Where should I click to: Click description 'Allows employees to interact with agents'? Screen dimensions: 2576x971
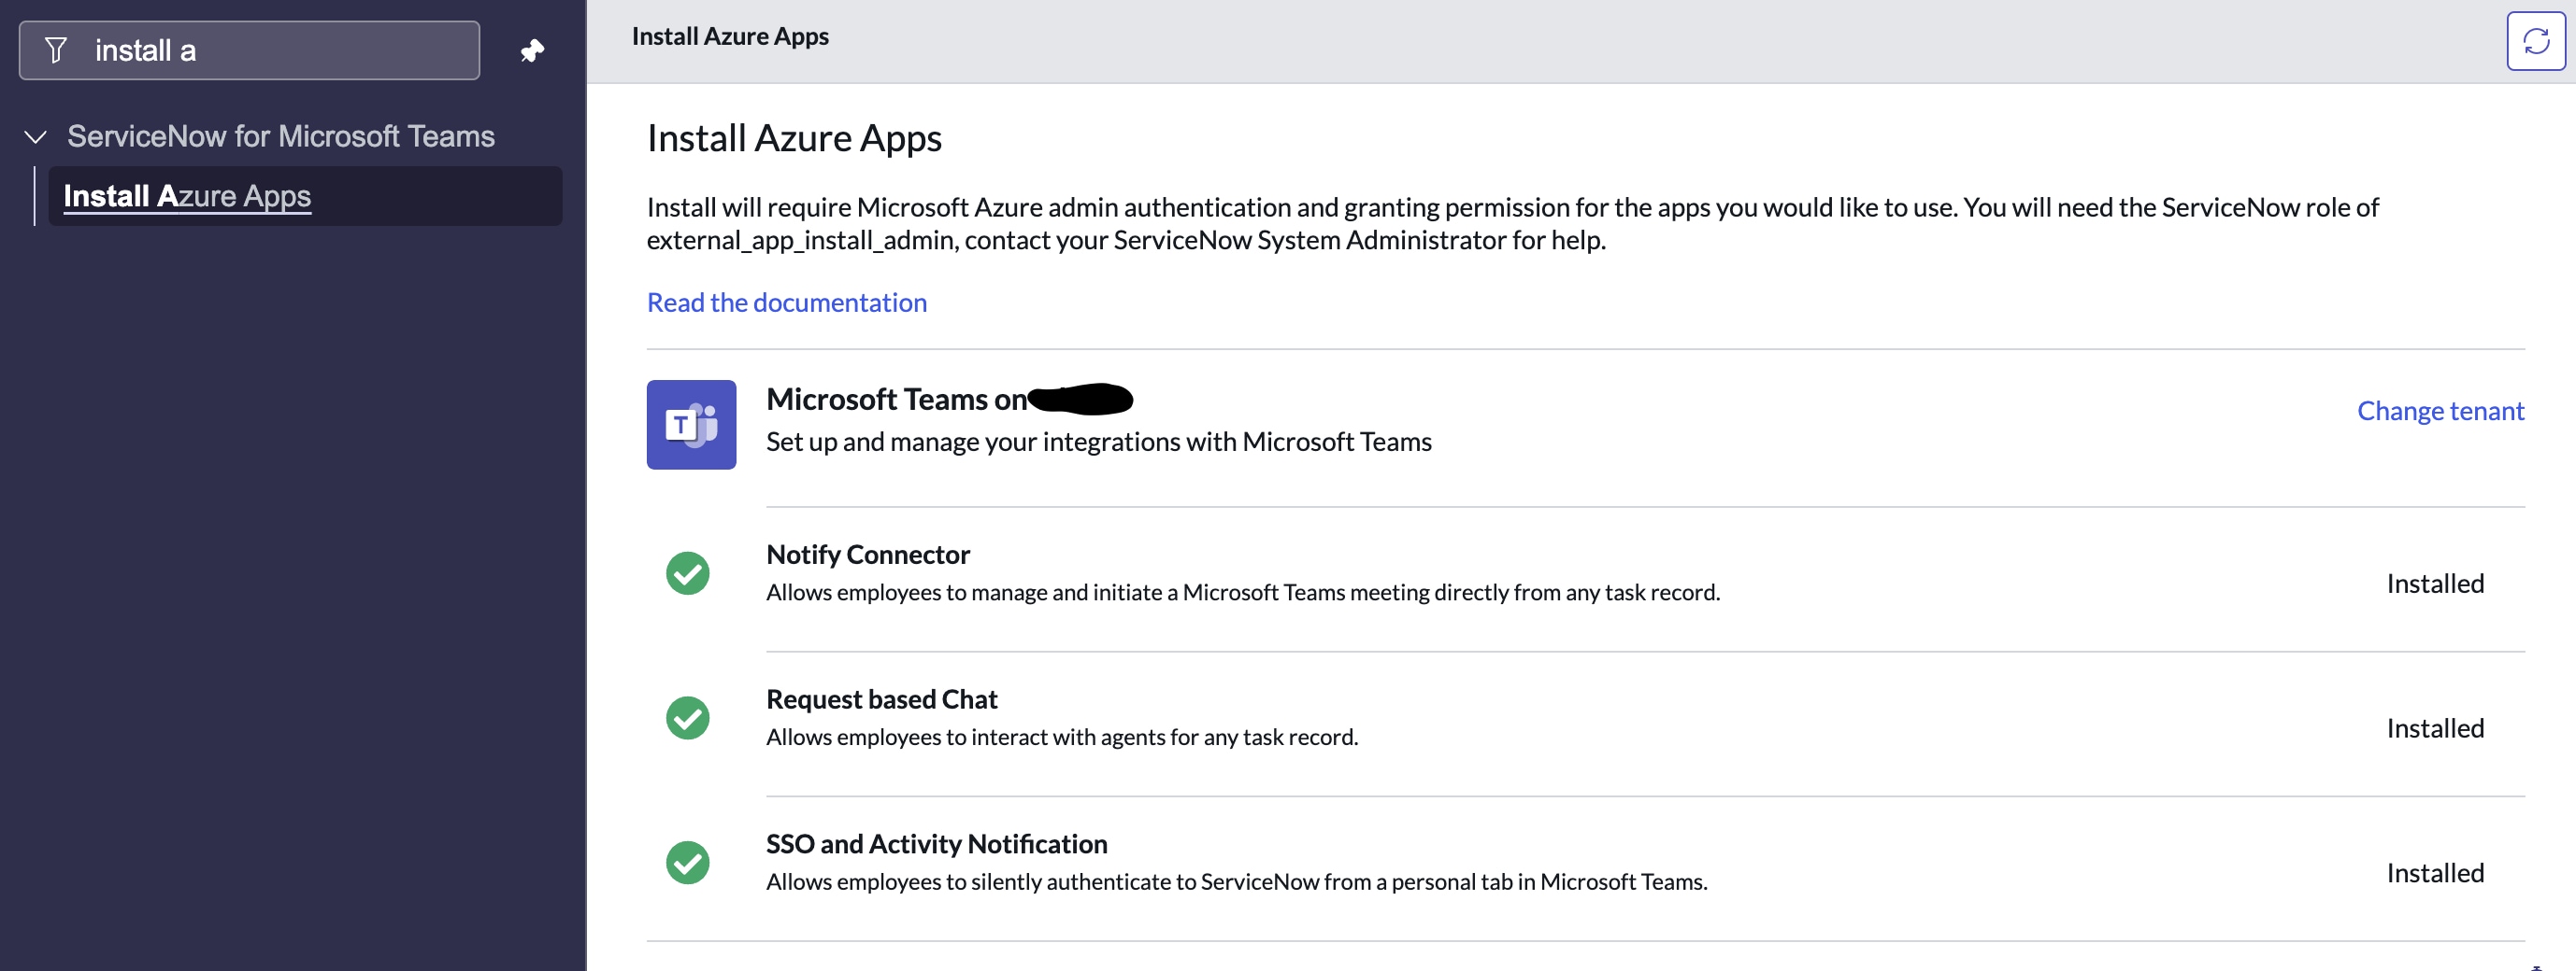[1062, 738]
